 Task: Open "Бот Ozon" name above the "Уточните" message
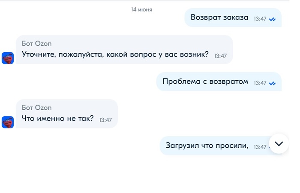click(37, 44)
